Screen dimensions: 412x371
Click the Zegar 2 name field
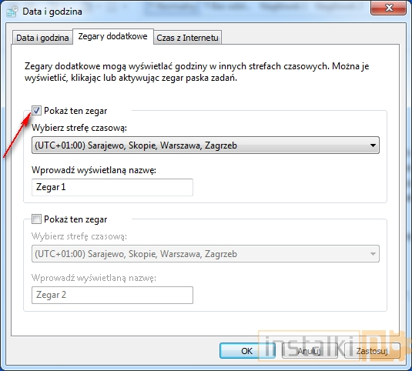[x=112, y=295]
